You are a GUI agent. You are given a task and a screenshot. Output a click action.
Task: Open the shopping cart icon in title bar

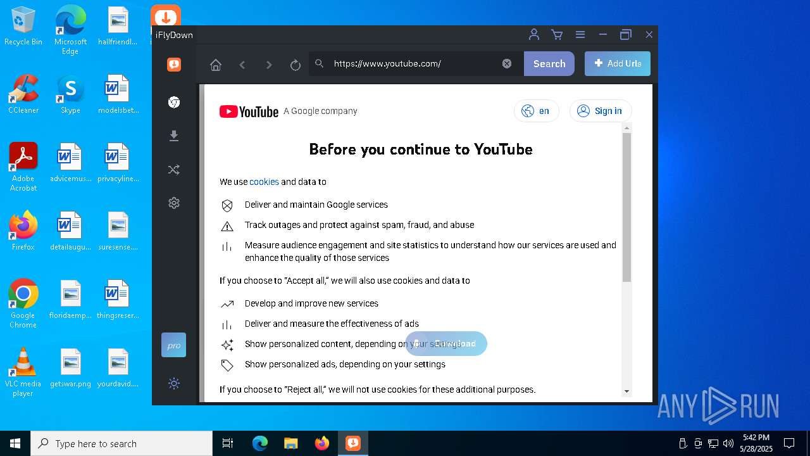[557, 35]
